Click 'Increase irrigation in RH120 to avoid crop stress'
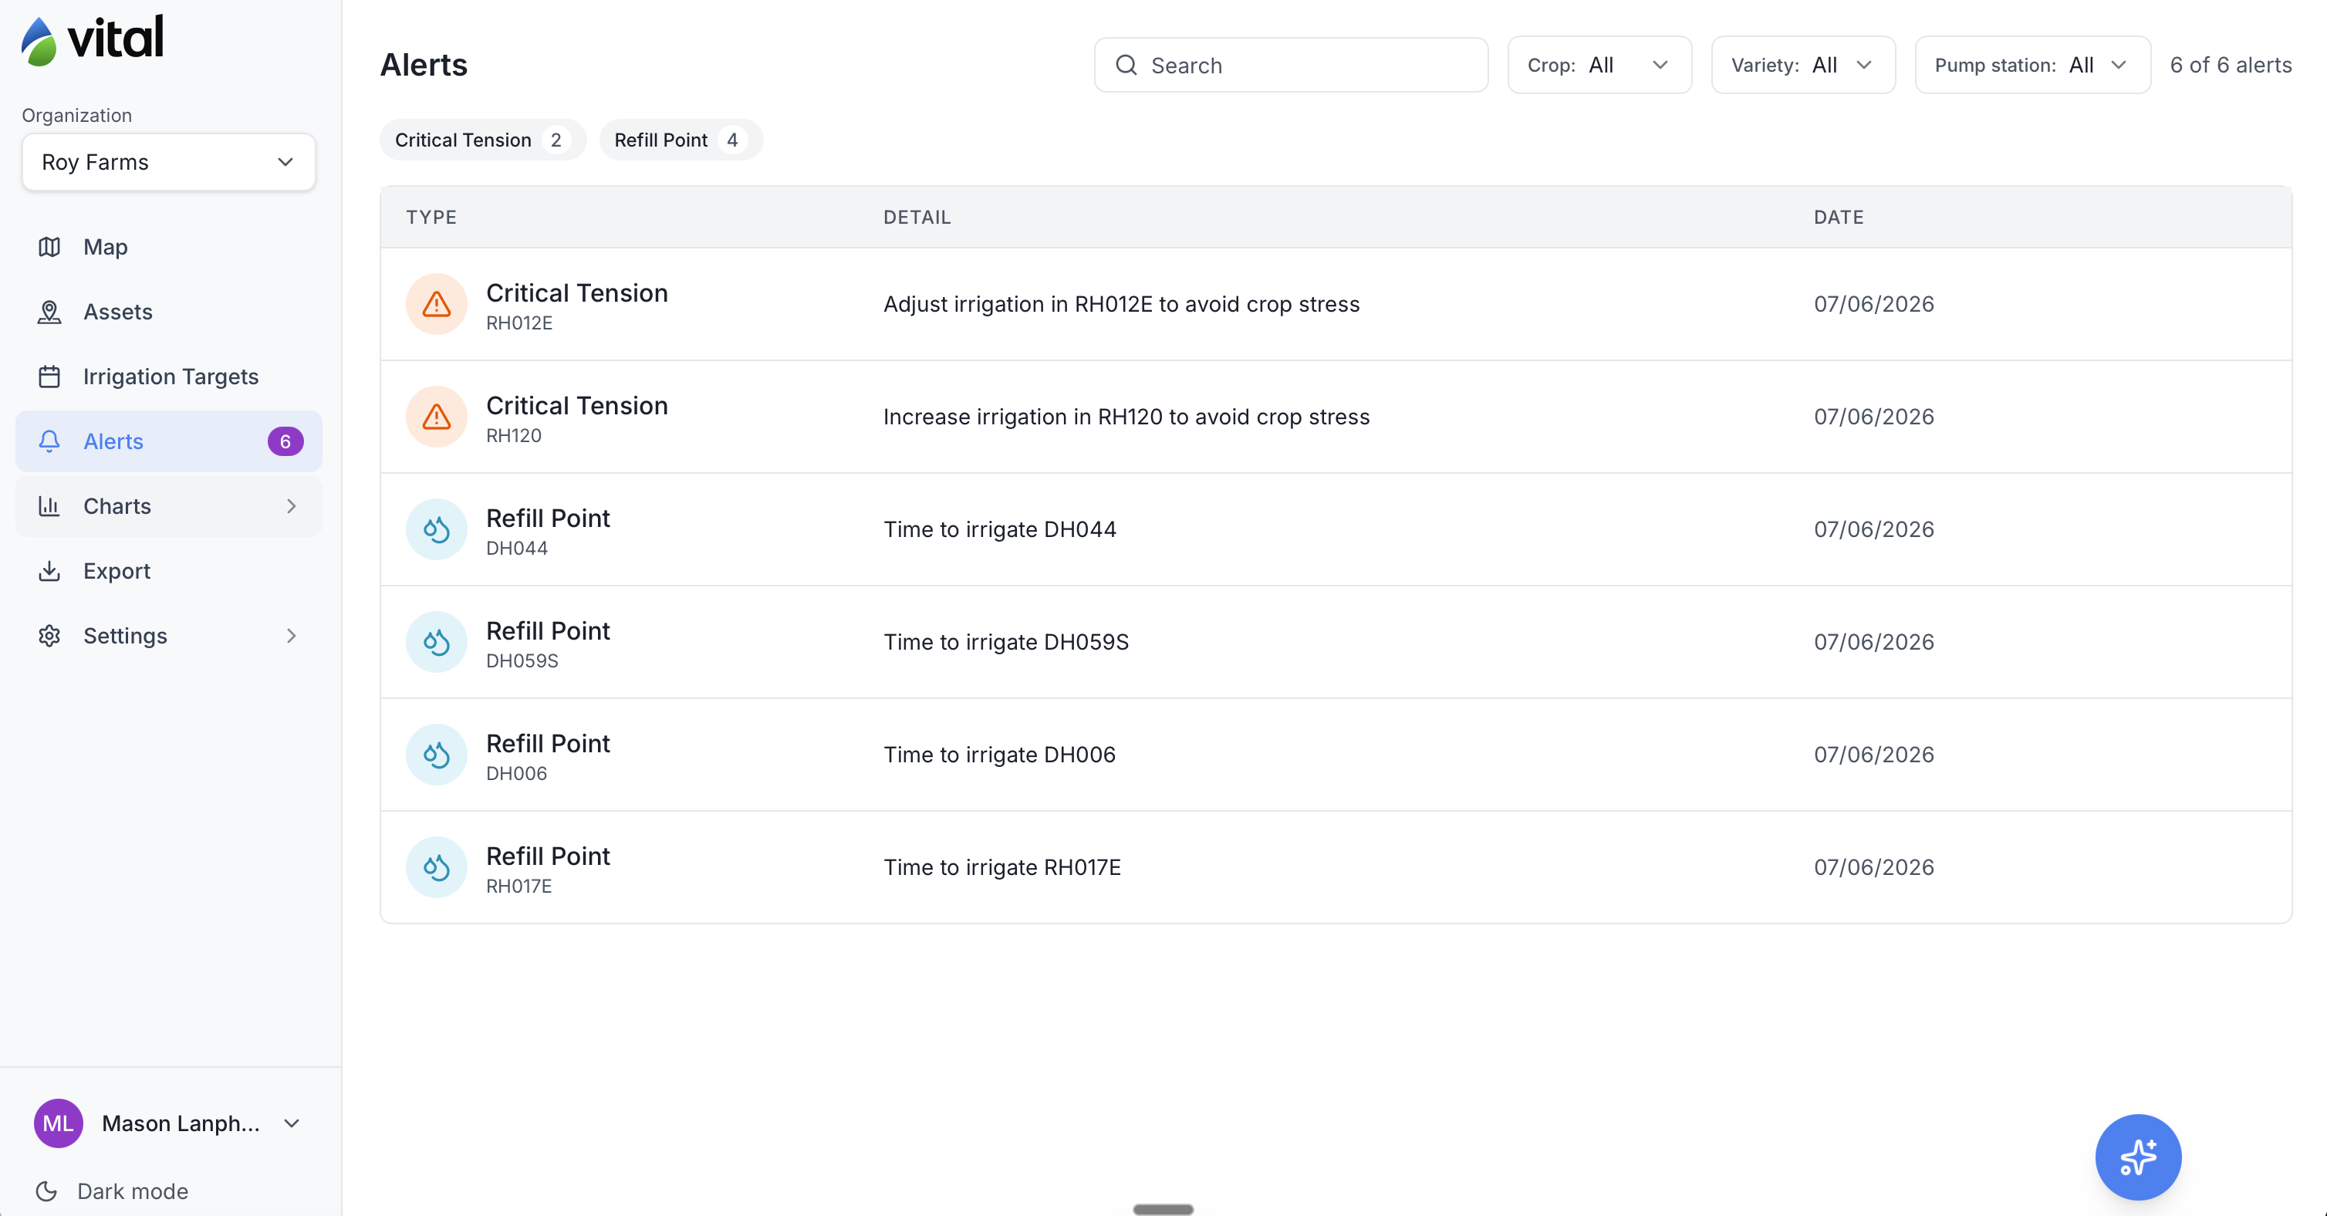This screenshot has width=2327, height=1216. click(1126, 417)
